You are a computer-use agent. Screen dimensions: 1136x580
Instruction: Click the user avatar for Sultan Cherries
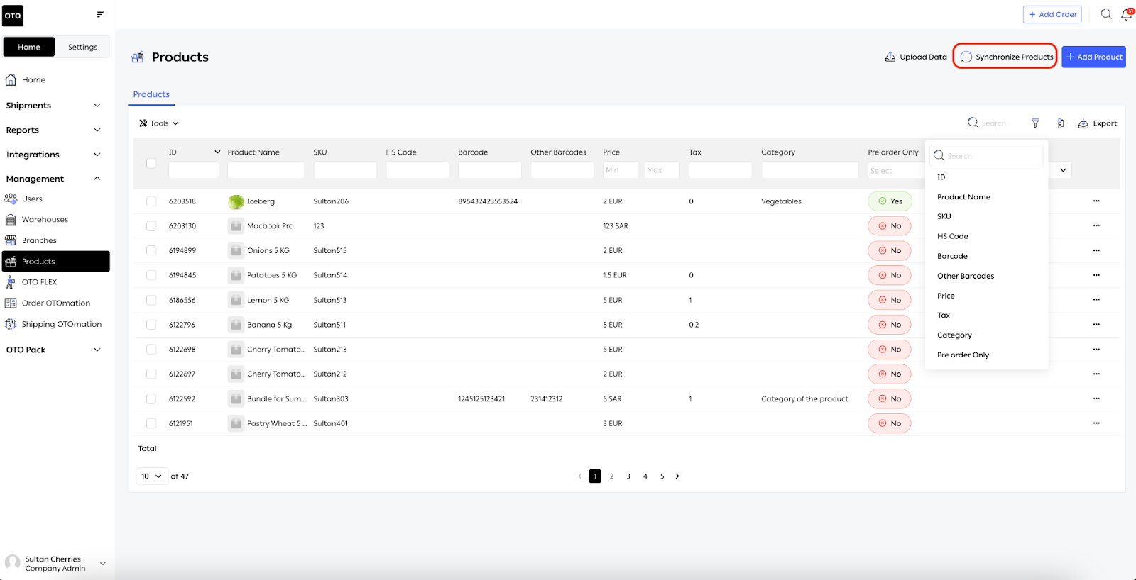12,563
